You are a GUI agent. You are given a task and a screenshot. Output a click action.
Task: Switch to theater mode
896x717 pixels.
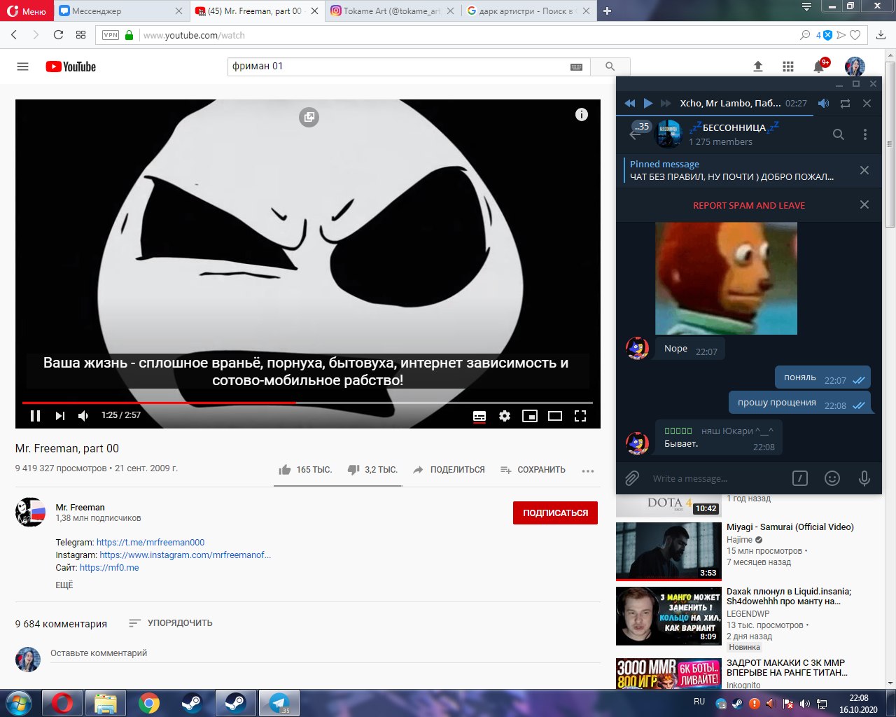(555, 416)
